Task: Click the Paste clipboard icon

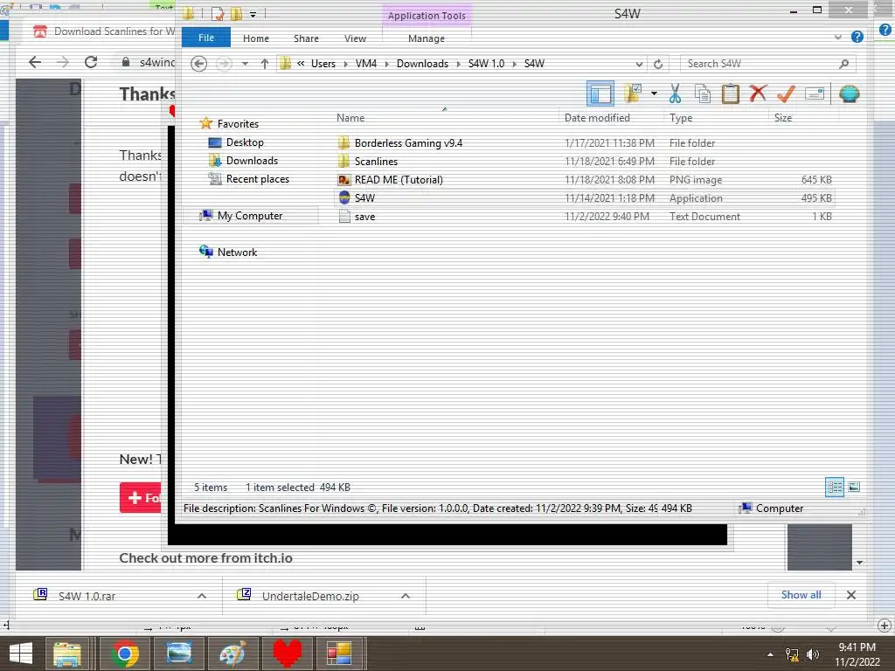Action: (730, 93)
